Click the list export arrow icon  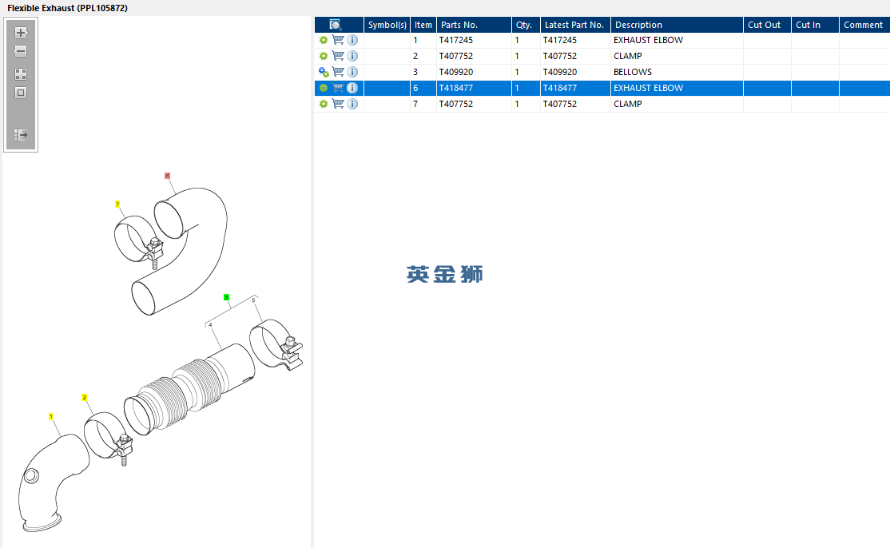click(x=21, y=135)
